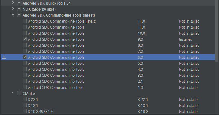Collapse Android SDK Command-line Tools (latest) group

coord(13,15)
